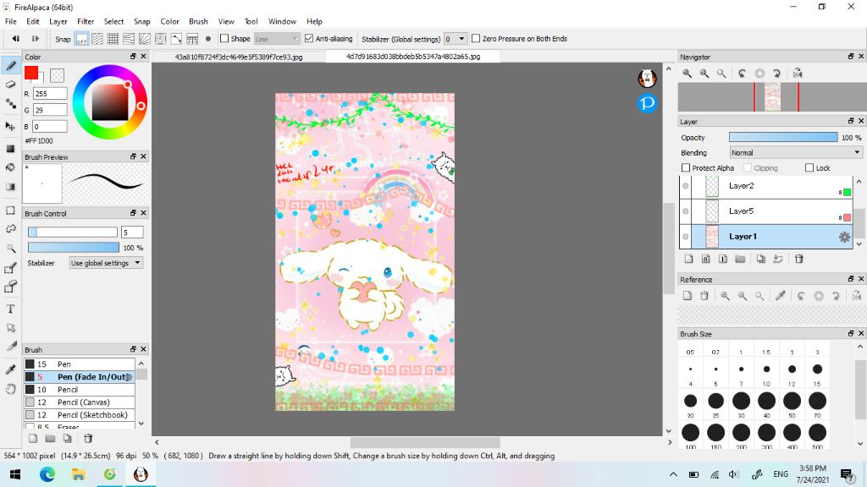This screenshot has height=487, width=867.
Task: Enable Zero Pressure on Both Ends
Action: [x=476, y=39]
